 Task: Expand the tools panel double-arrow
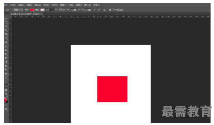pyautogui.click(x=4, y=13)
